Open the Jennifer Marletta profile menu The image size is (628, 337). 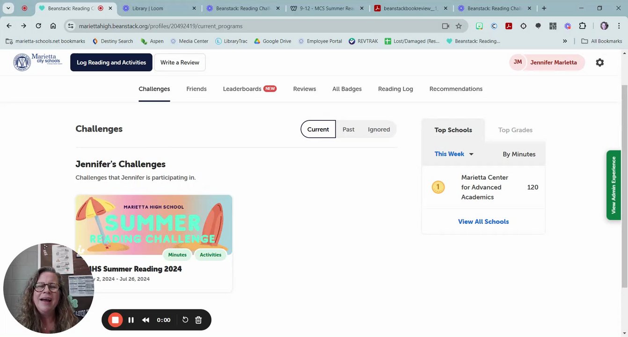(547, 62)
